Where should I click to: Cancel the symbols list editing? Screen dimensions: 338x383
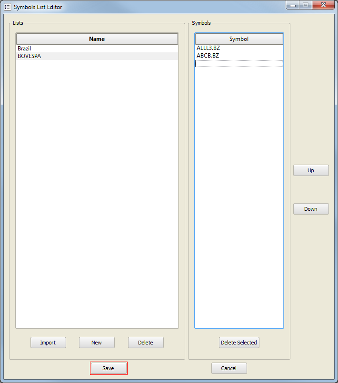tap(229, 368)
